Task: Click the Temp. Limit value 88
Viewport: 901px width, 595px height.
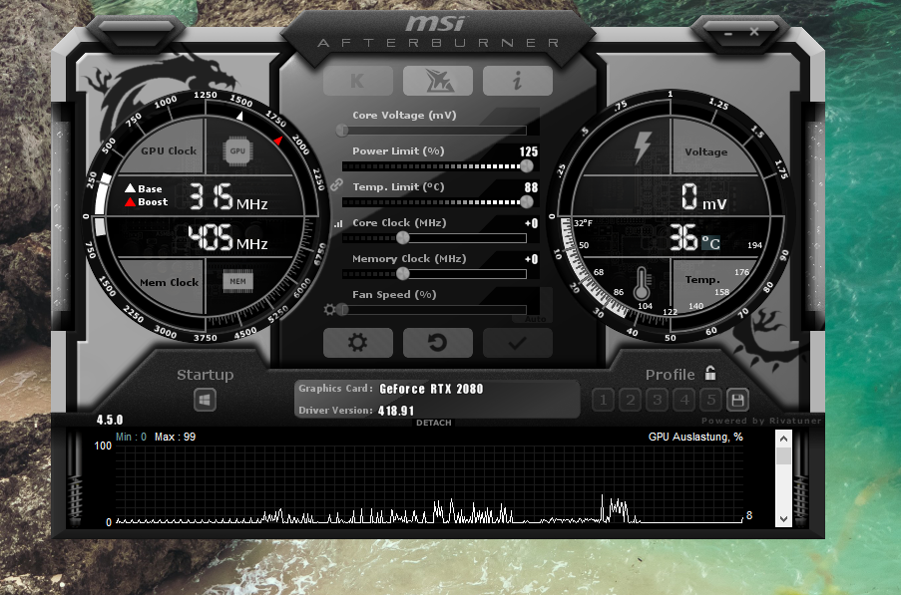Action: tap(531, 187)
